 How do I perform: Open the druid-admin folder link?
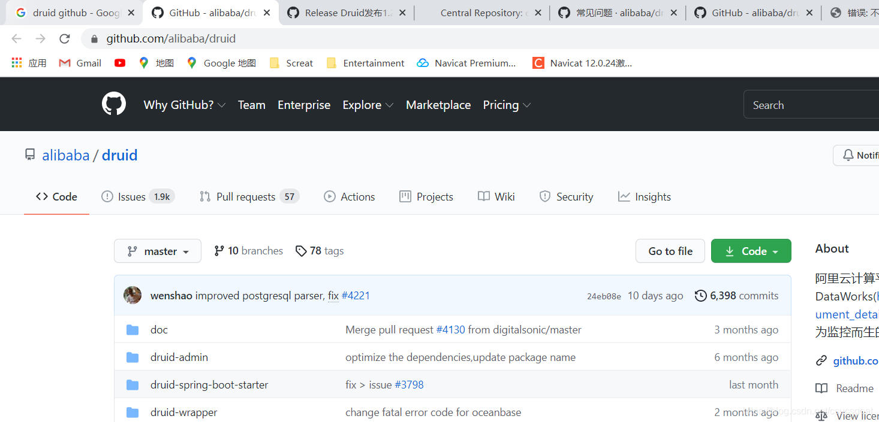tap(179, 357)
